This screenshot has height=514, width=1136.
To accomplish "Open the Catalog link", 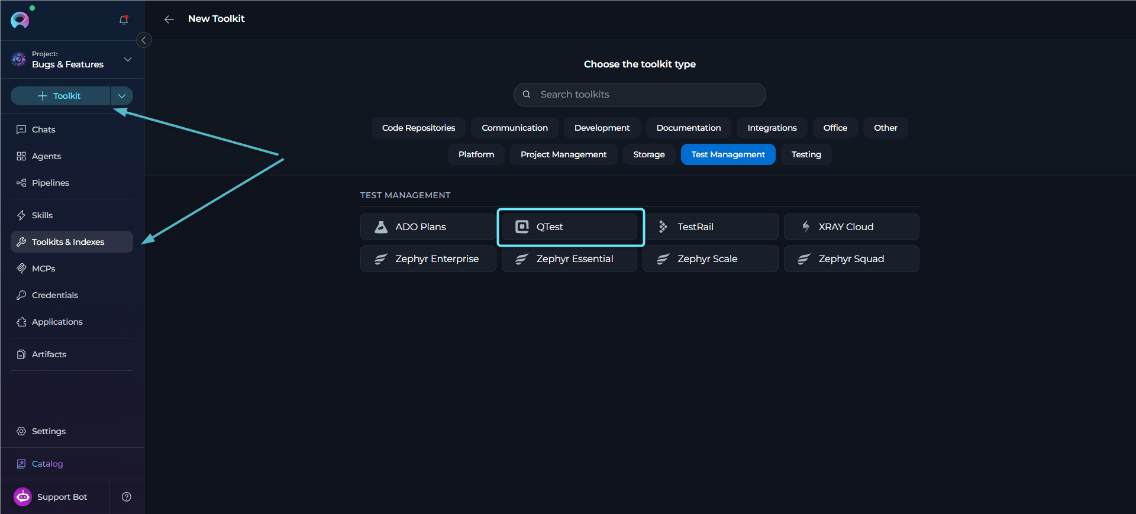I will 72,464.
